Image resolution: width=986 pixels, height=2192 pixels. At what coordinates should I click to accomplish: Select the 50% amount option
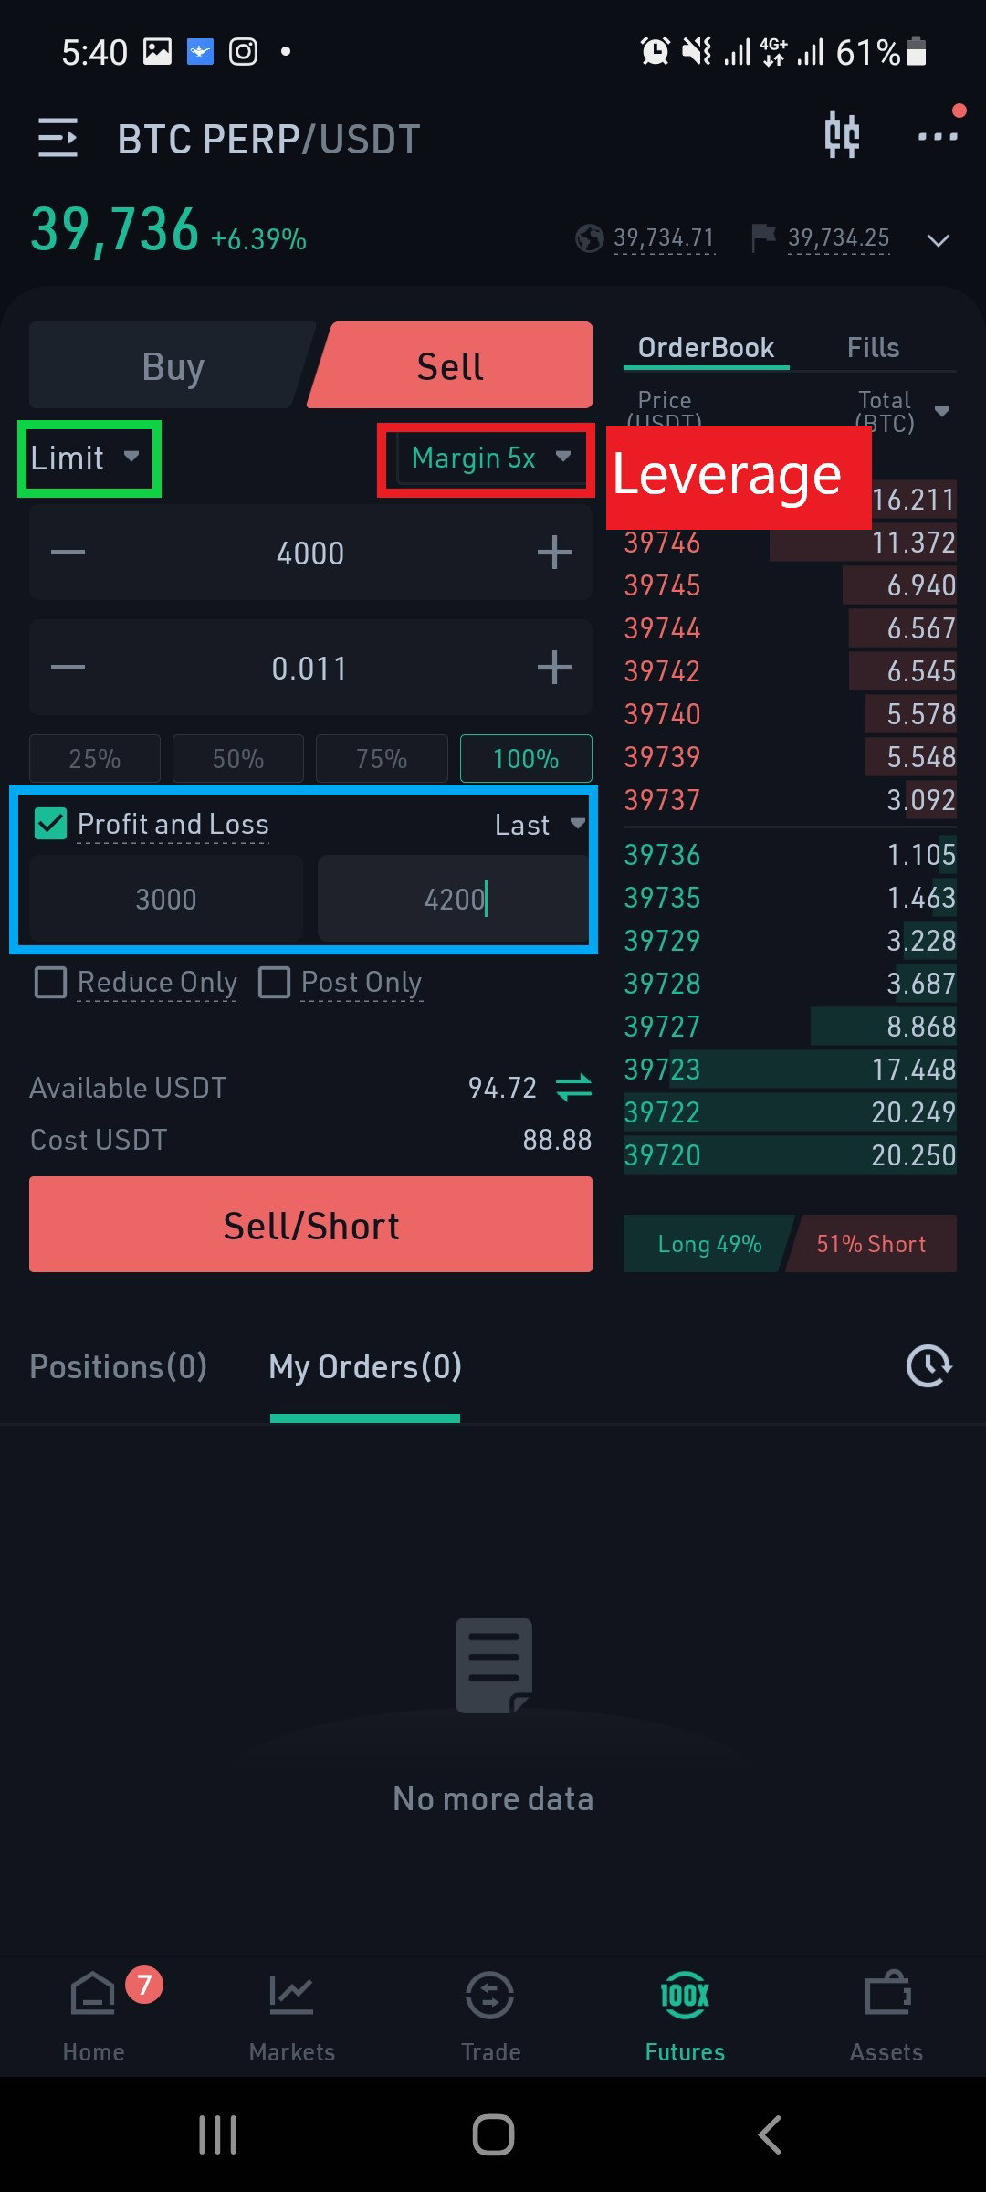click(238, 759)
